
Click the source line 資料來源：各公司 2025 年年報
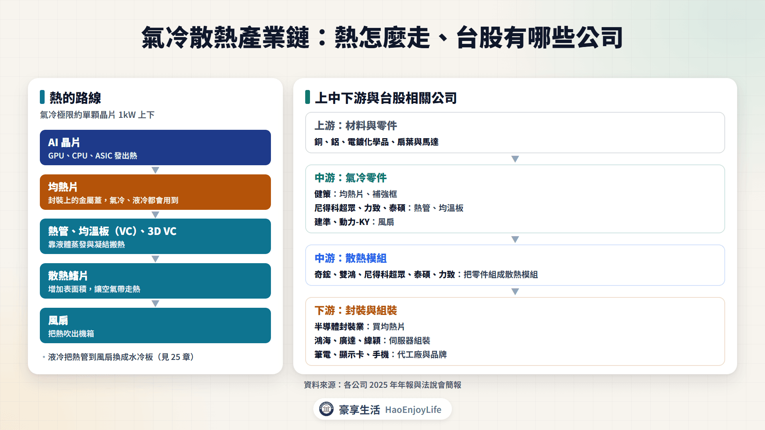[x=382, y=385]
